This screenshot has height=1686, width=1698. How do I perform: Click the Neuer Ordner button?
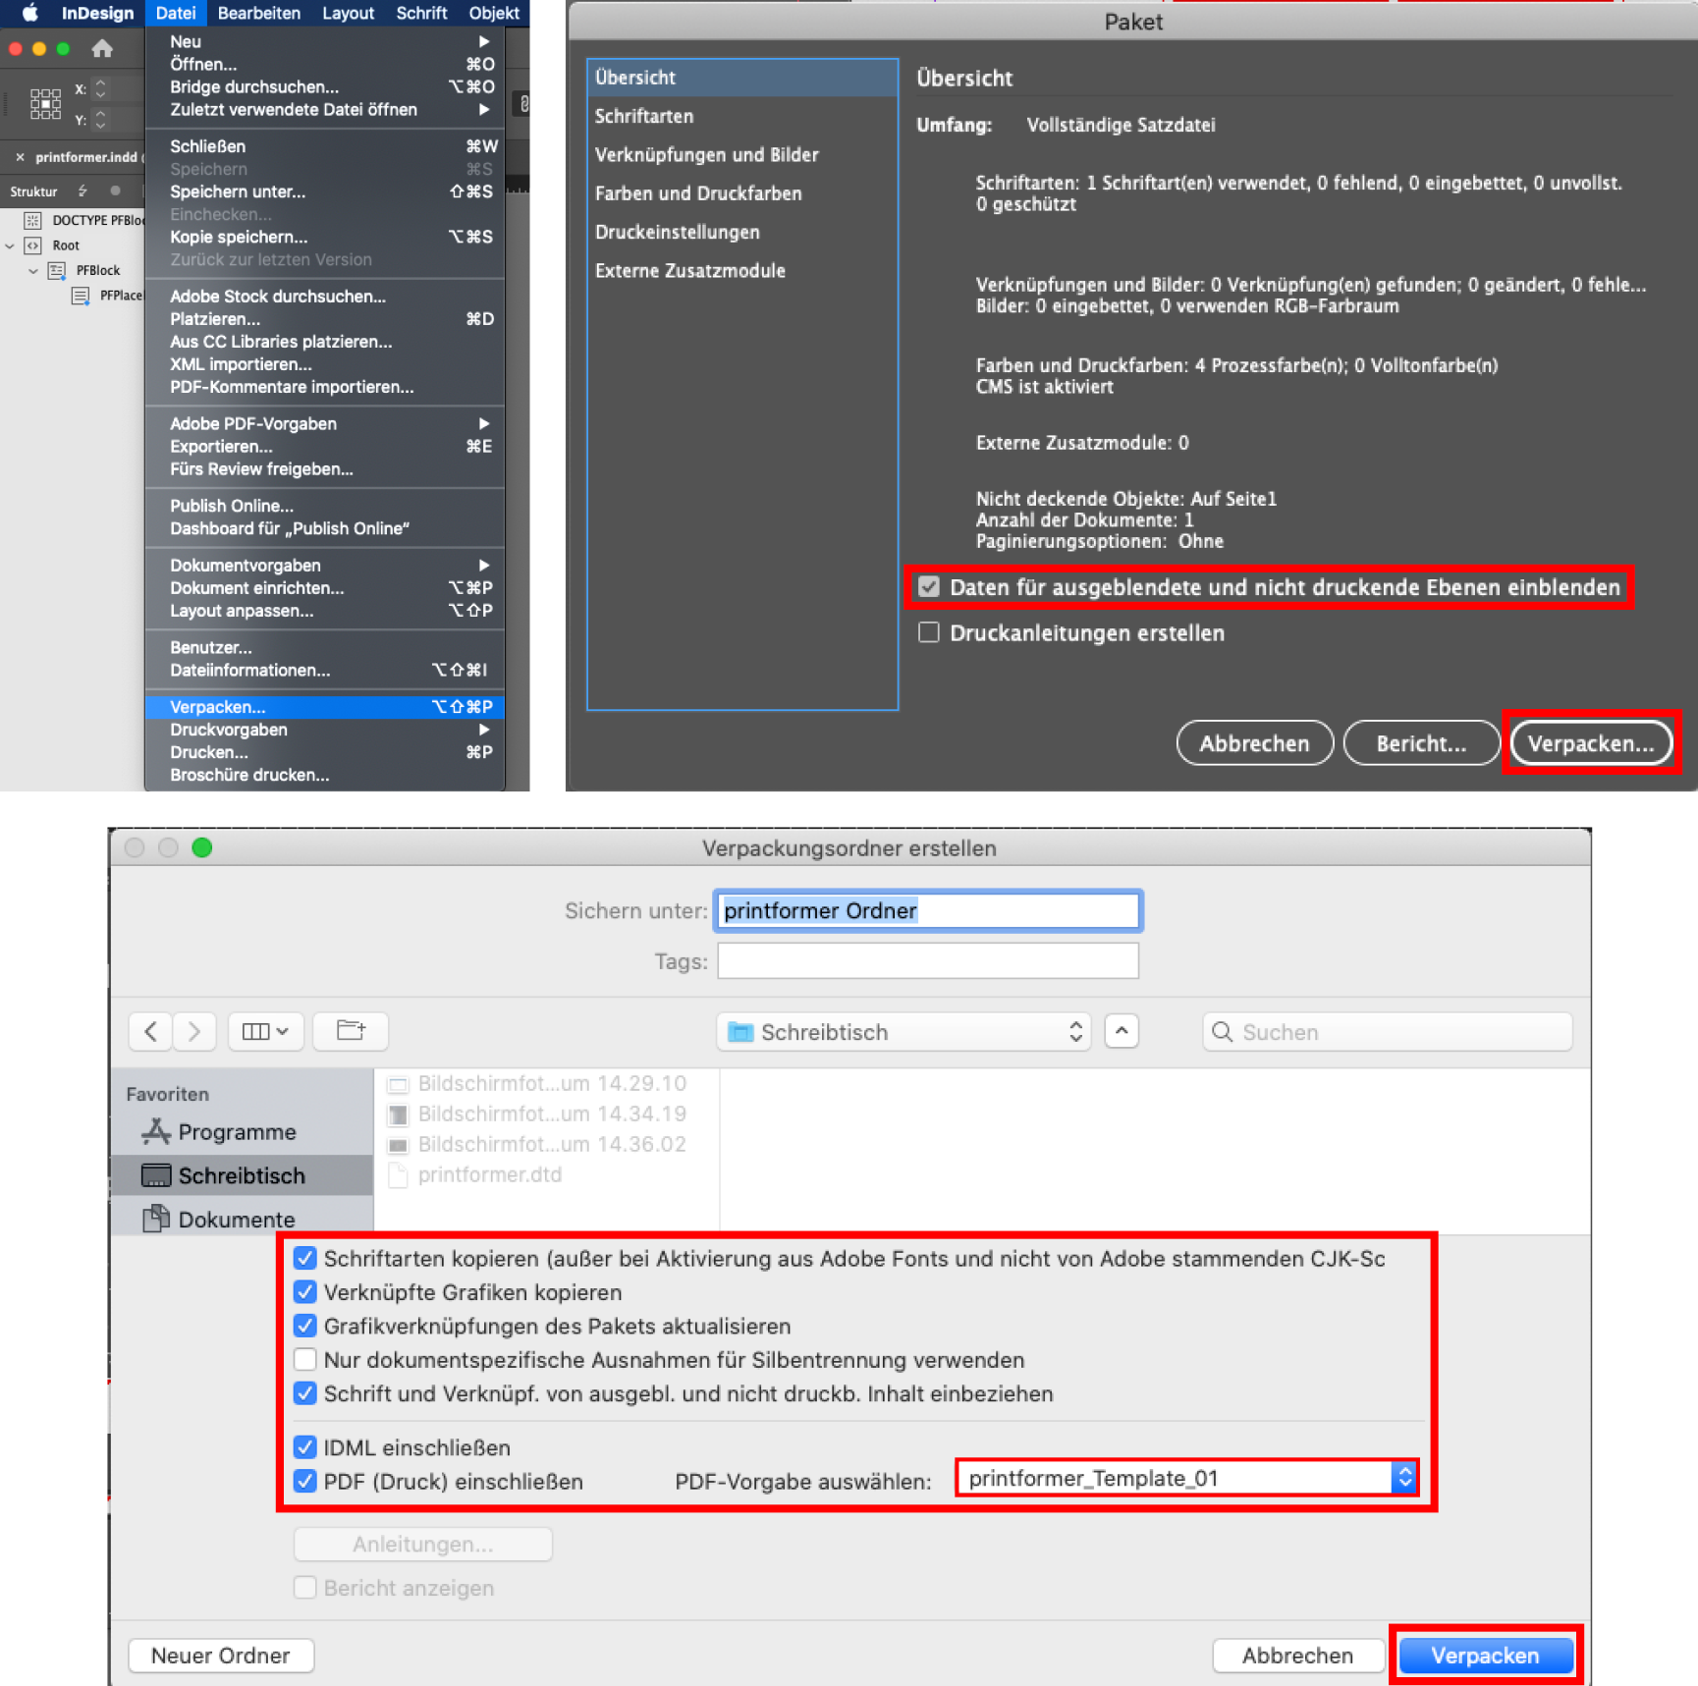pos(221,1656)
